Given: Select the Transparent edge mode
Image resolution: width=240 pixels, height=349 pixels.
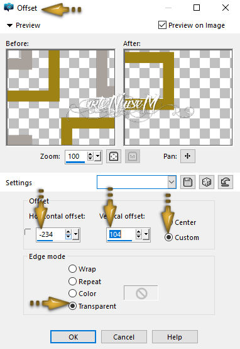Looking at the screenshot, I should [x=72, y=306].
